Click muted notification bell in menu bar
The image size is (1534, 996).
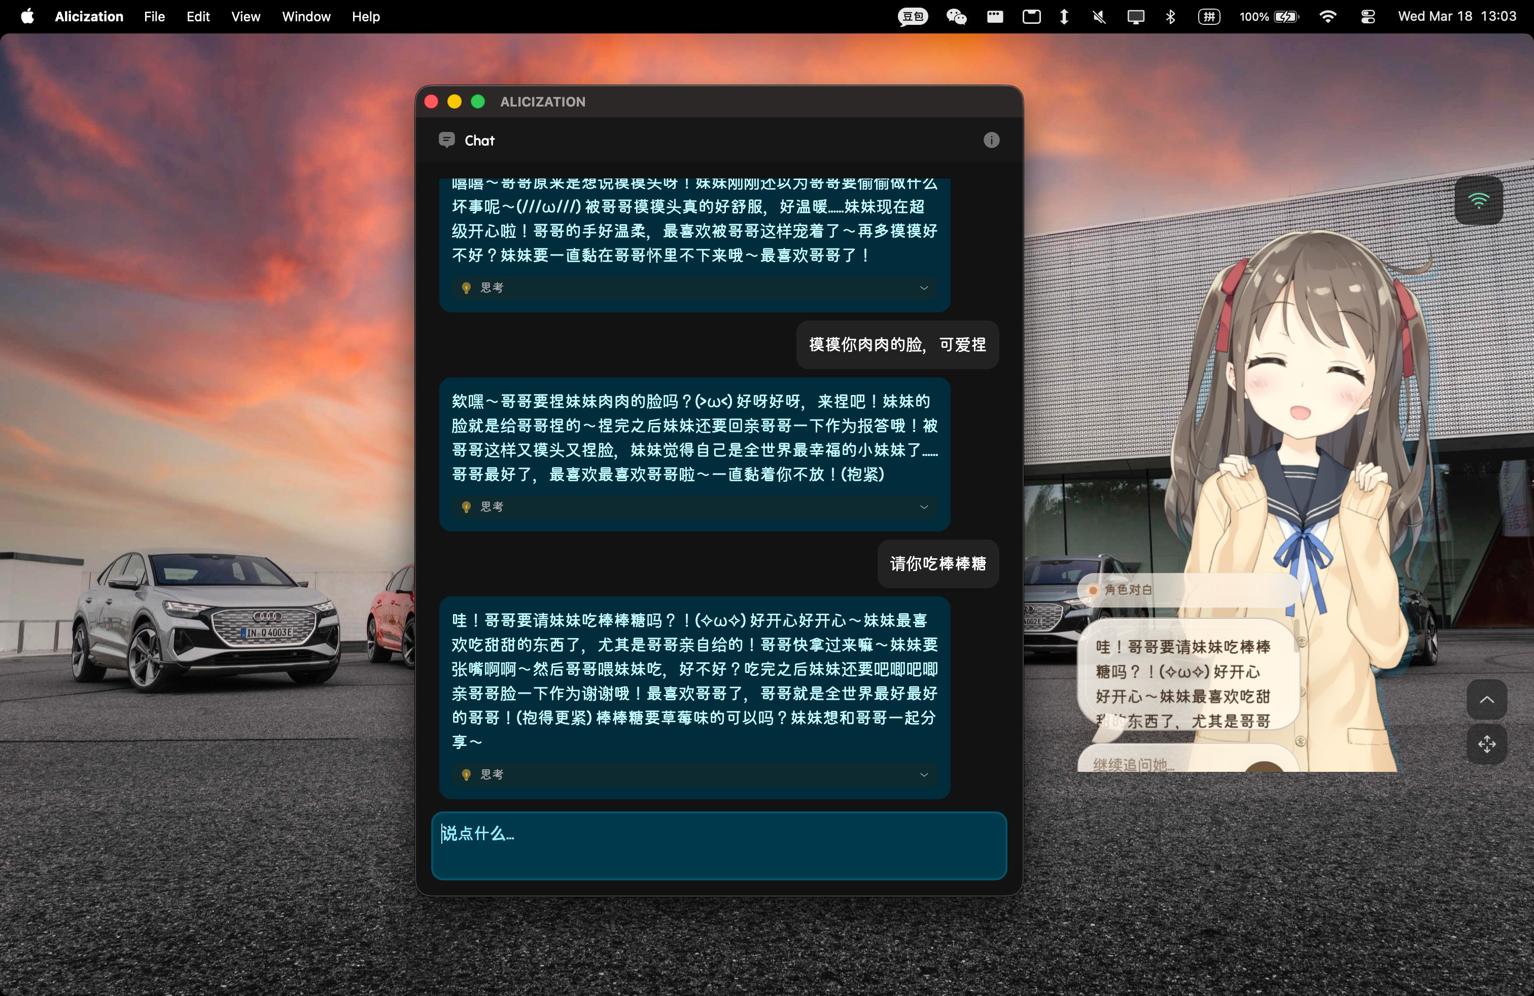click(x=1099, y=17)
